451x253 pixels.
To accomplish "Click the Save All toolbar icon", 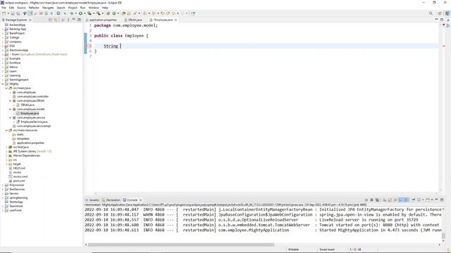I will point(18,13).
